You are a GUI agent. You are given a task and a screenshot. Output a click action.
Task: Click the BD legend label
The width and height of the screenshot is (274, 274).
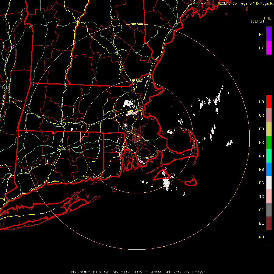[262, 129]
